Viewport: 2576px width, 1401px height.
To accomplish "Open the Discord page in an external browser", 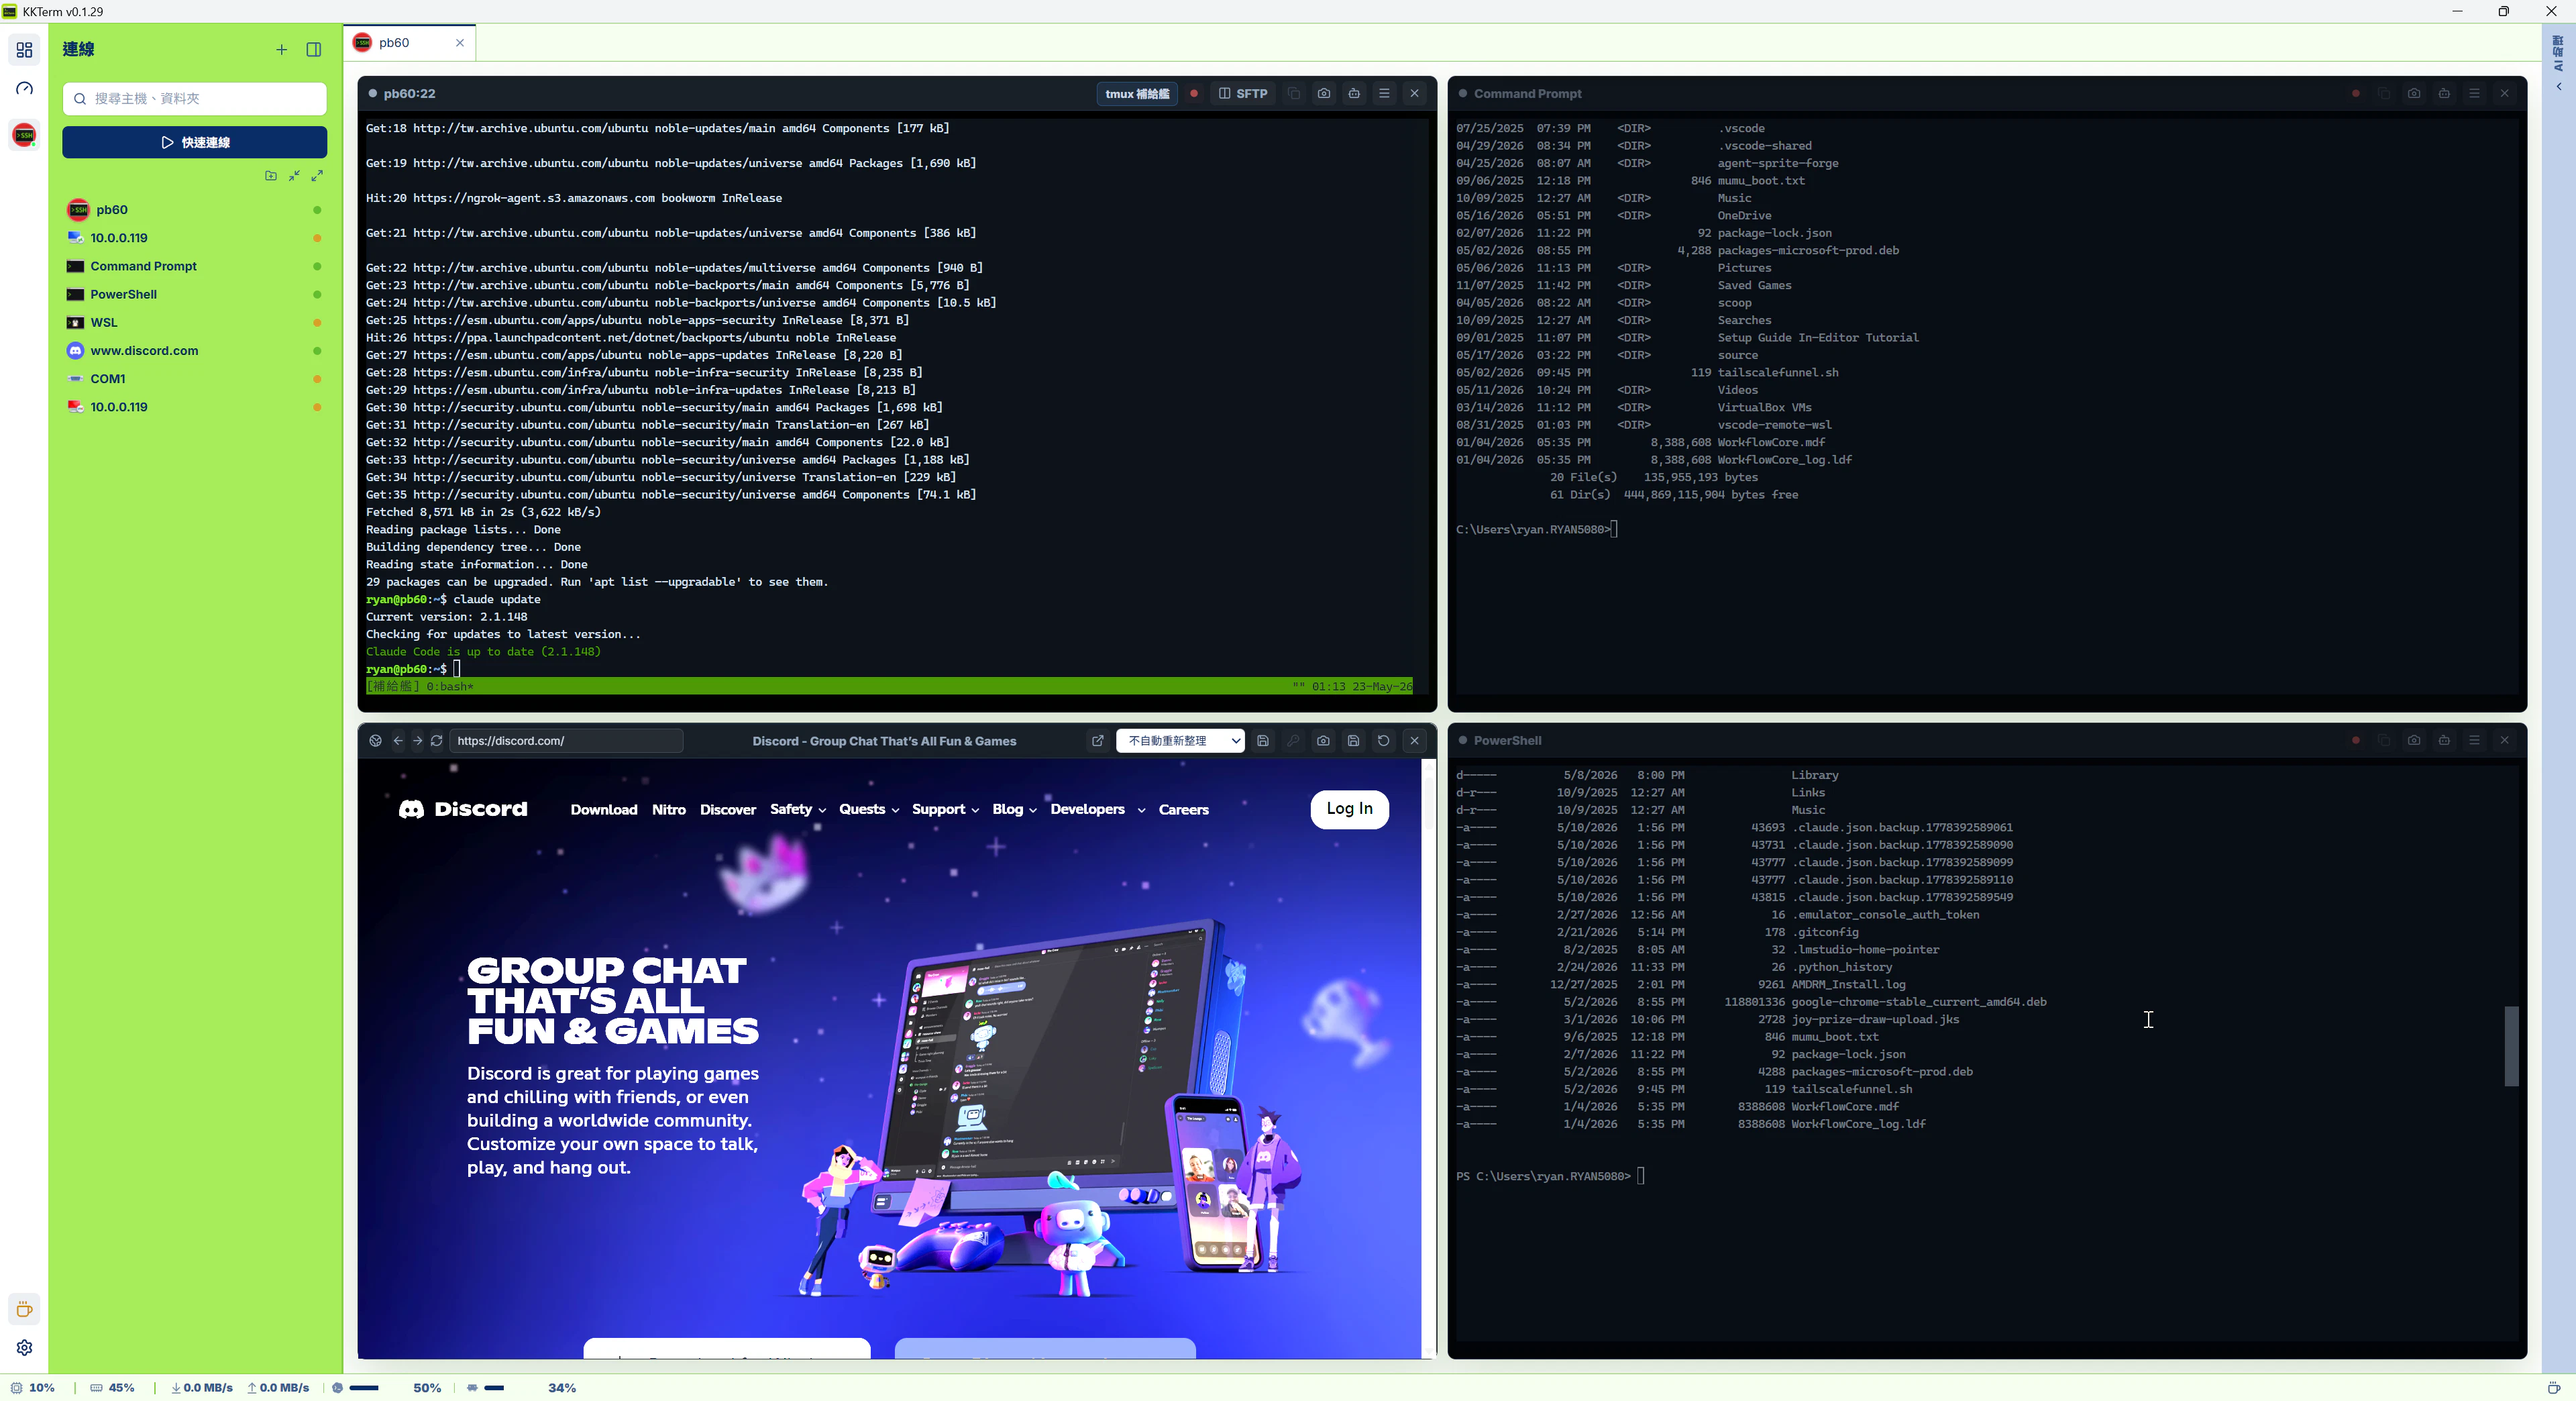I will (1097, 741).
